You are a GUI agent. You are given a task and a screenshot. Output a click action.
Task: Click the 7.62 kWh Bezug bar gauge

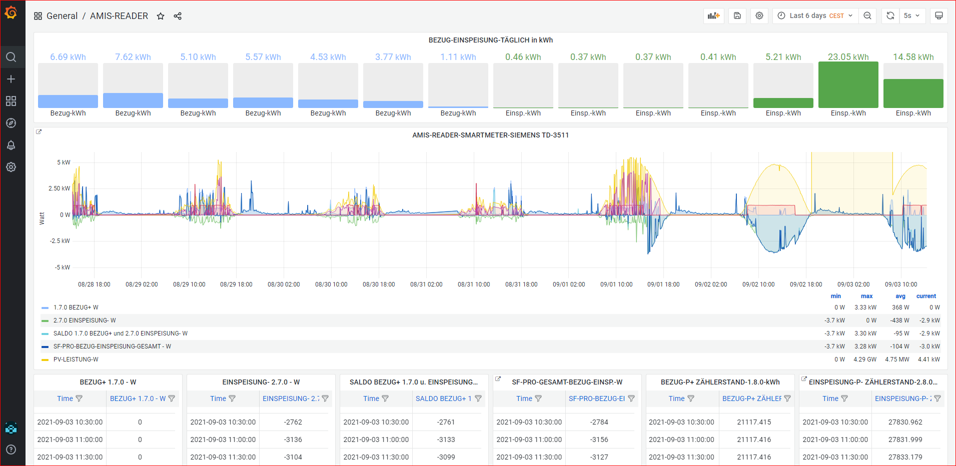point(133,84)
